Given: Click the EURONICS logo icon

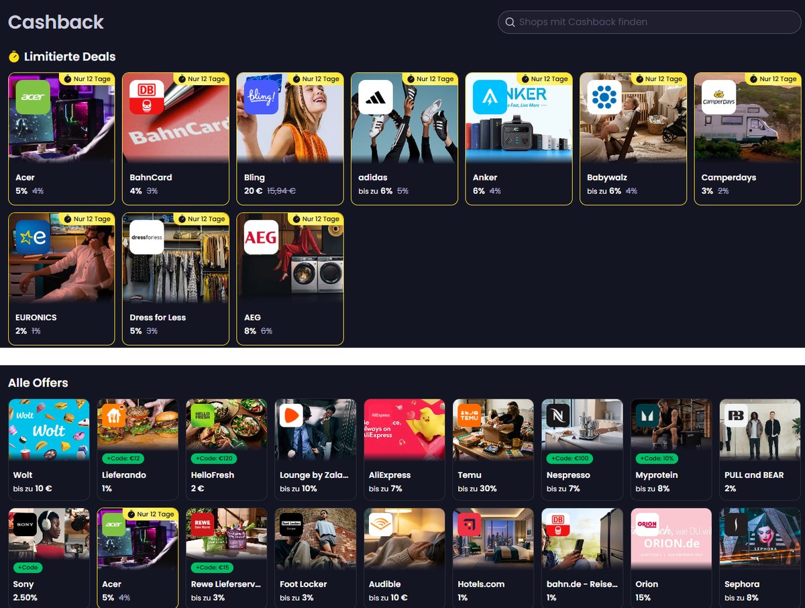Looking at the screenshot, I should 32,237.
